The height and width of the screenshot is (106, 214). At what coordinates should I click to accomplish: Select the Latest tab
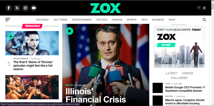171,73
